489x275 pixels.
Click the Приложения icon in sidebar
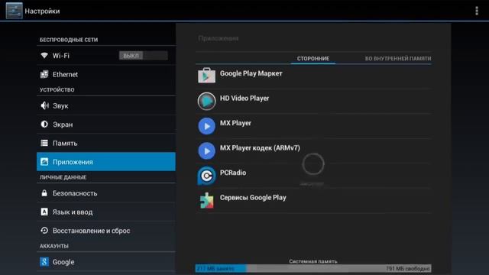[x=44, y=162]
